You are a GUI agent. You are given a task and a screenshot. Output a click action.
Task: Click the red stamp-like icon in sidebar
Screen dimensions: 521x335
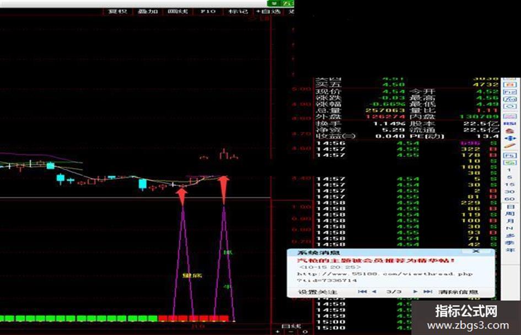coord(510,131)
